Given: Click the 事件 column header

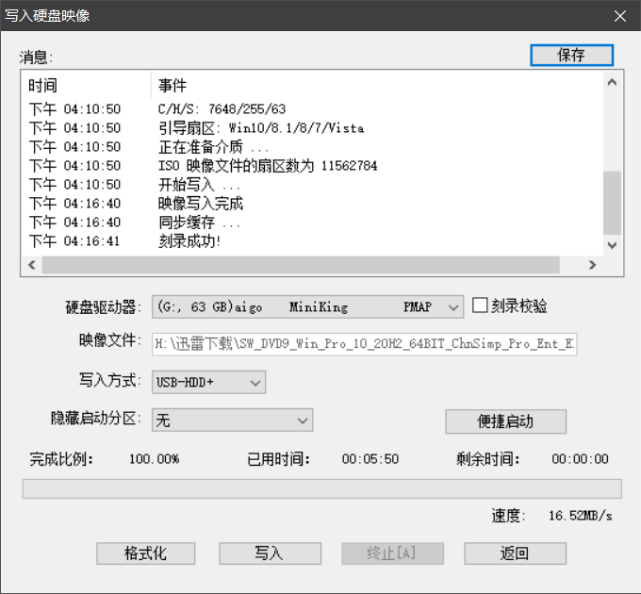Looking at the screenshot, I should click(x=376, y=86).
